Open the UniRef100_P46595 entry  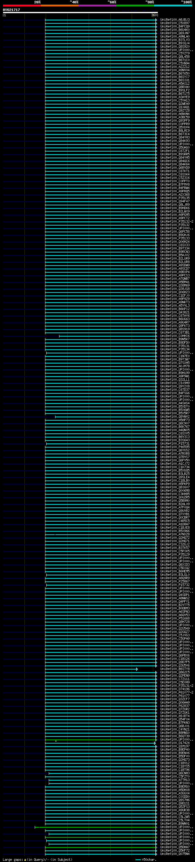[175, 447]
